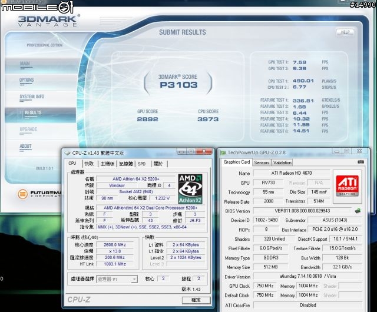The image size is (377, 312).
Task: Switch to the 主機板 mainboard tab in CPU-Z
Action: click(107, 164)
